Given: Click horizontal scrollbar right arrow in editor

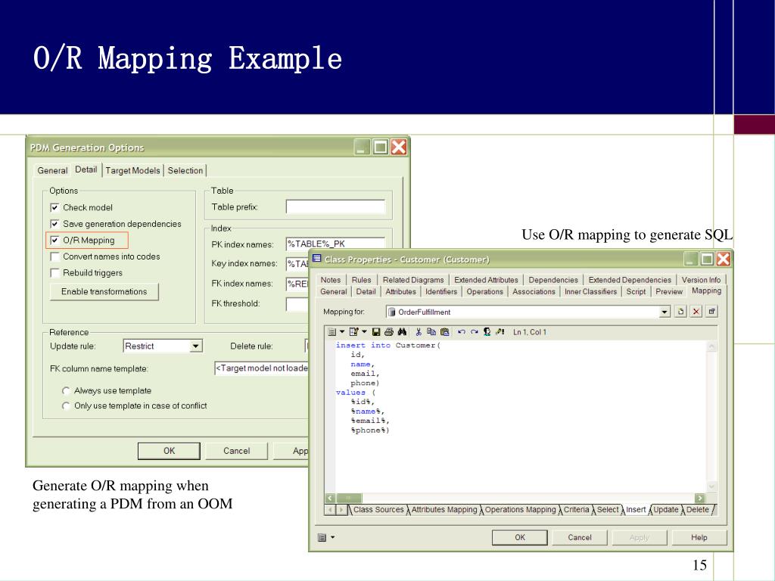Looking at the screenshot, I should (699, 498).
